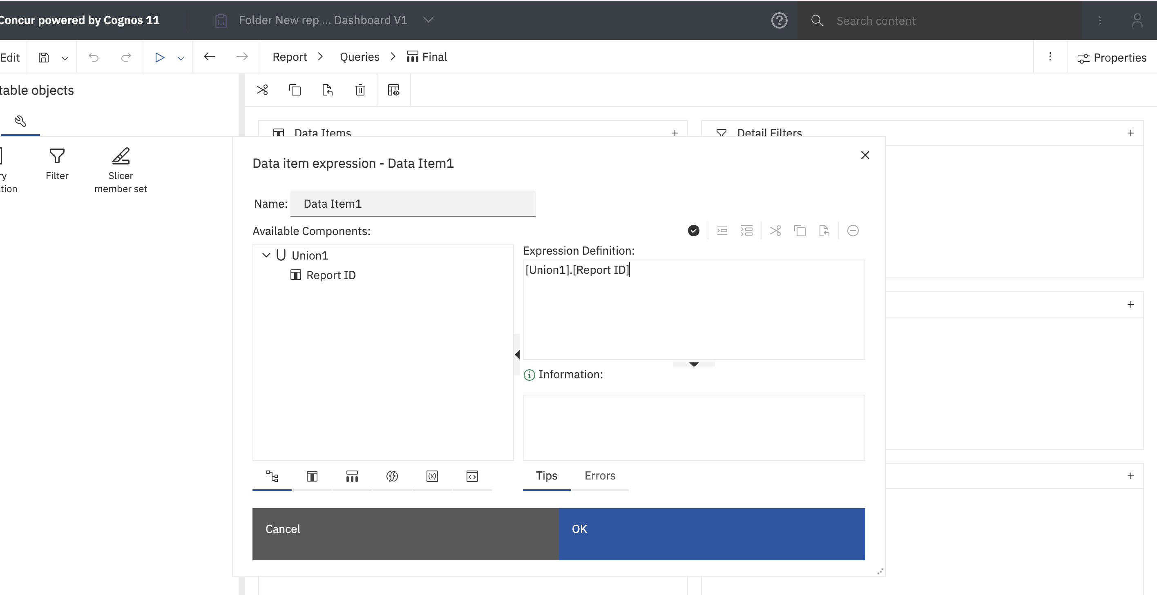Add a new data item with plus
The image size is (1157, 595).
(x=675, y=133)
